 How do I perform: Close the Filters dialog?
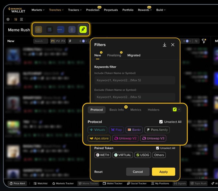coord(173,45)
